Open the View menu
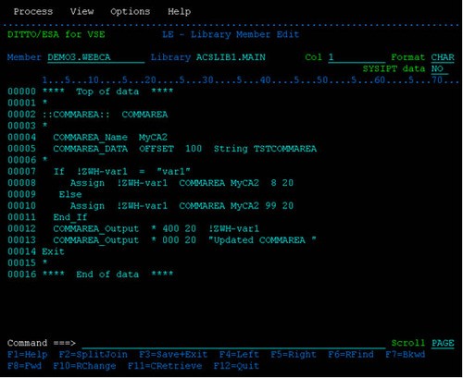The image size is (463, 378). [81, 12]
